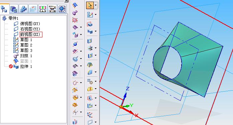Click the blue Thin wall feature tool

pos(90,106)
